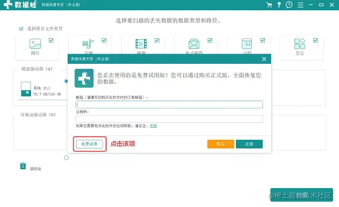Click the 可移动驱动器 (0) section heading

pos(38,115)
